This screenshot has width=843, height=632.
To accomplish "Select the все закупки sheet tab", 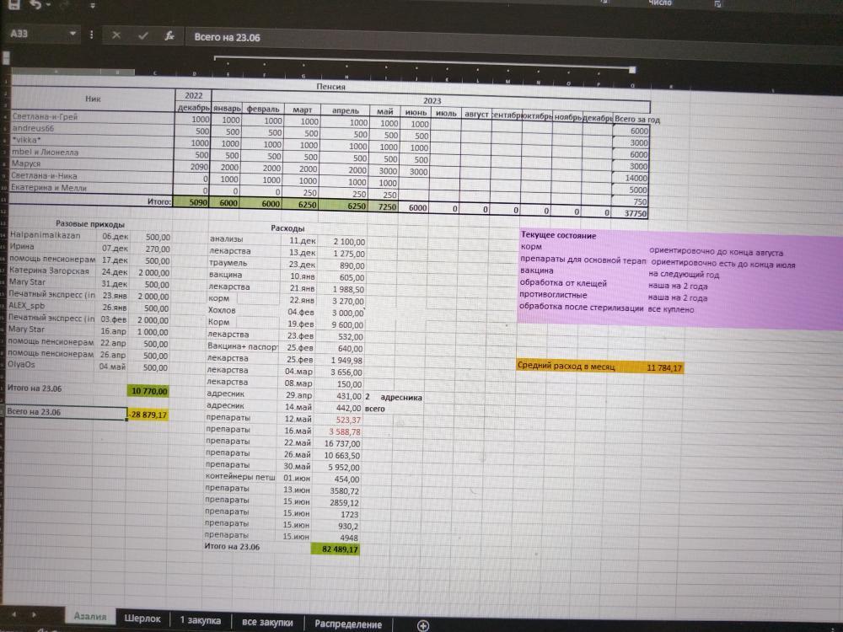I will click(267, 623).
